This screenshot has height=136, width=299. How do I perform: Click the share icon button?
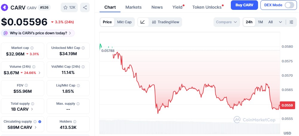pos(85,7)
